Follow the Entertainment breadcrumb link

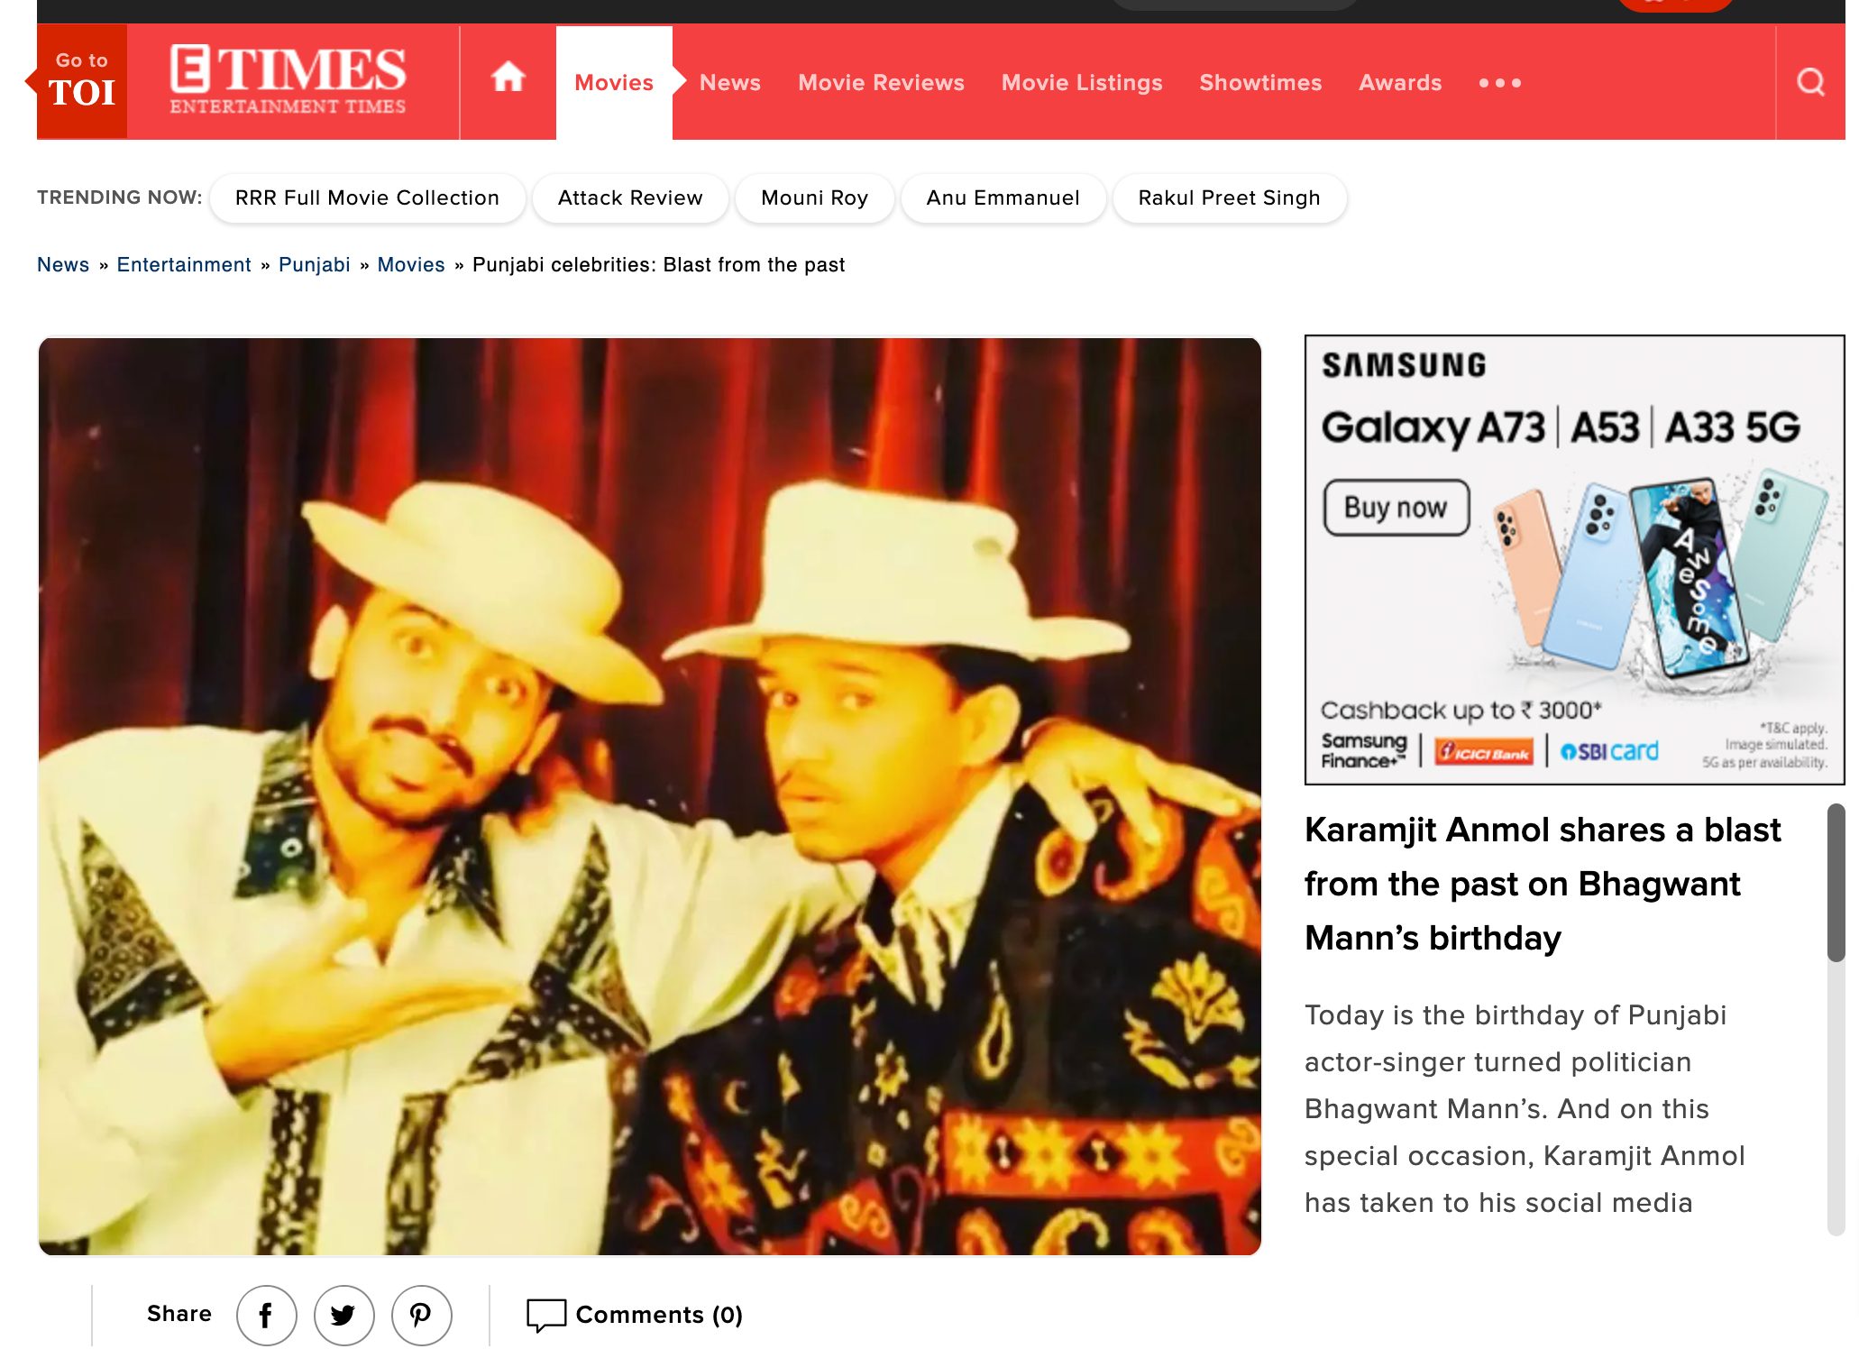(184, 264)
